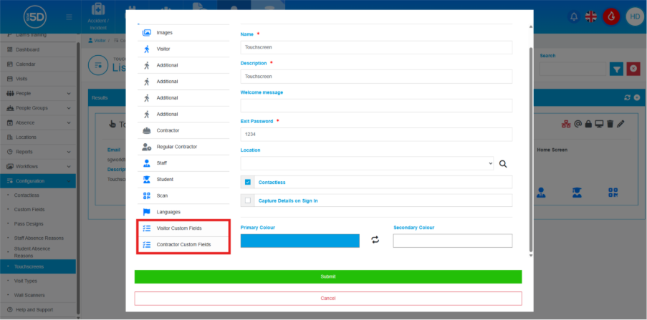The height and width of the screenshot is (320, 647).
Task: Open Visitor Custom Fields section
Action: (x=183, y=228)
